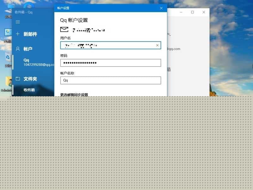This screenshot has width=253, height=190.
Task: Select the 收件箱 folder
Action: 33,90
